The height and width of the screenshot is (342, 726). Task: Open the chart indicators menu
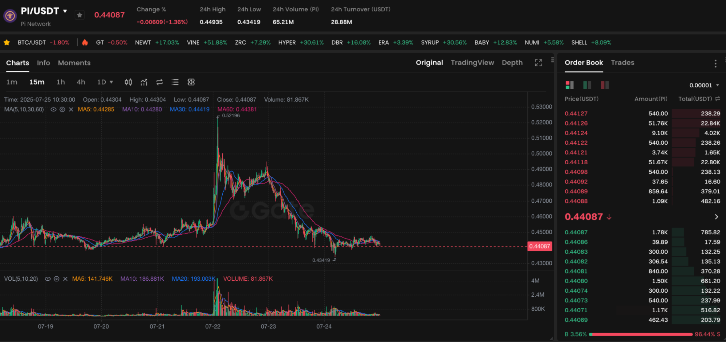point(144,82)
